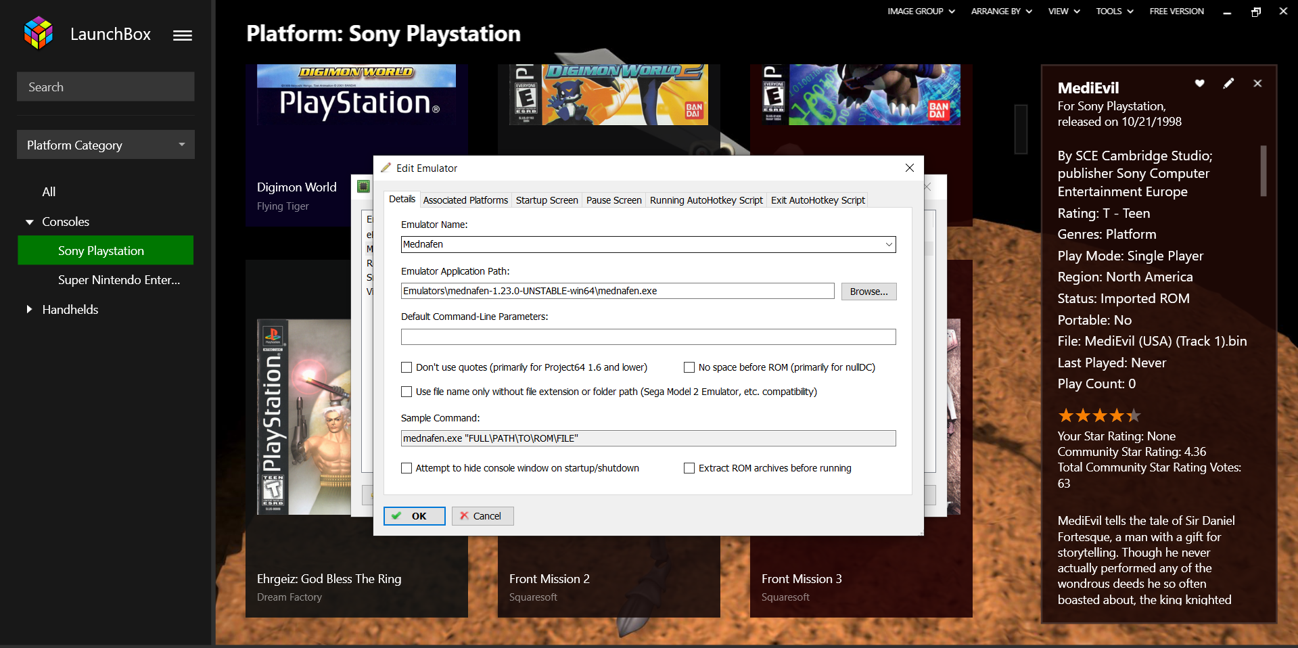This screenshot has height=648, width=1298.
Task: Click the Search field
Action: tap(106, 87)
